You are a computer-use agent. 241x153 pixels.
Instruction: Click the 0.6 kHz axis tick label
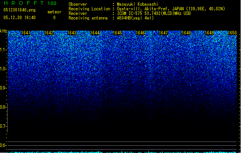[x=3, y=145]
